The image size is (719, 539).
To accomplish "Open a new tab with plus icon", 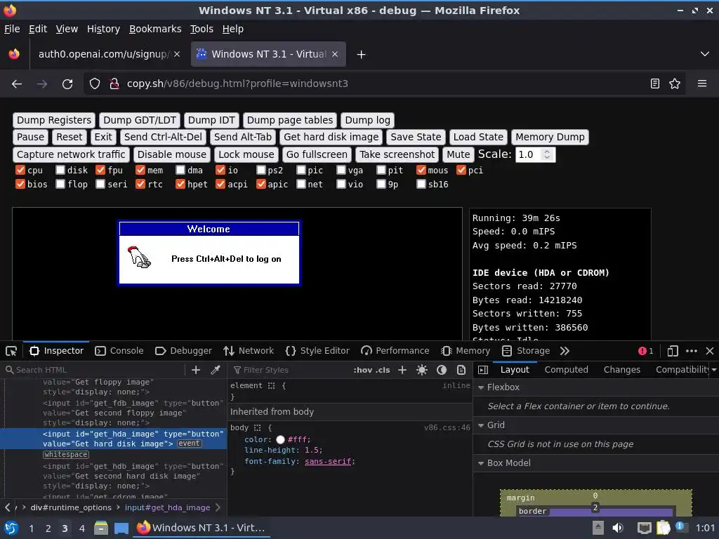I will pos(362,55).
